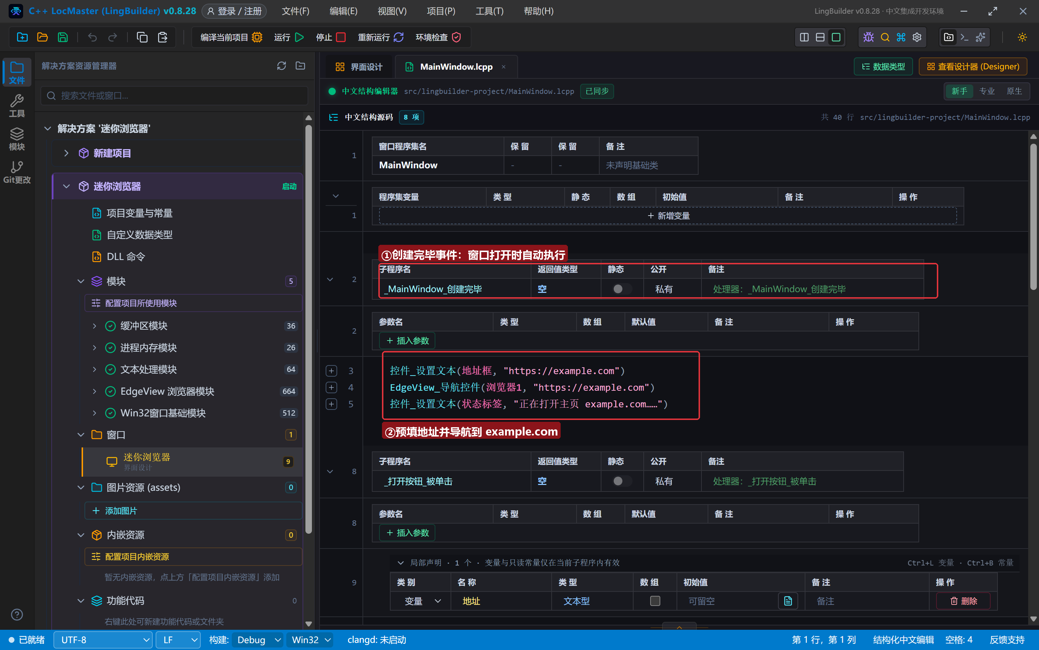Toggle static switch for _打开按钮_被单击
Viewport: 1039px width, 650px height.
point(621,481)
